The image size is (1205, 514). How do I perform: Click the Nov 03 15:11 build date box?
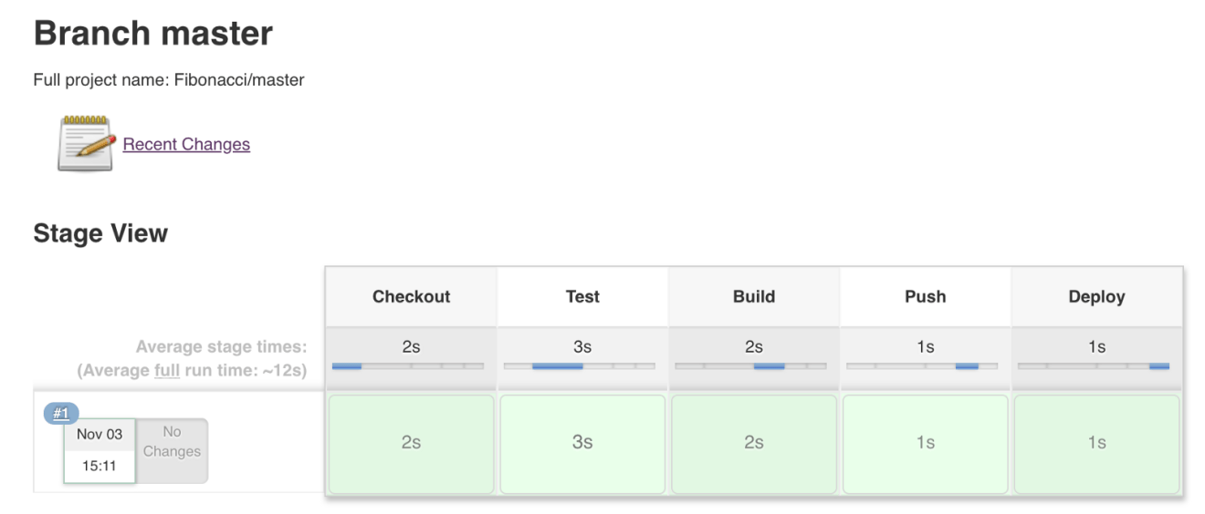(x=100, y=450)
